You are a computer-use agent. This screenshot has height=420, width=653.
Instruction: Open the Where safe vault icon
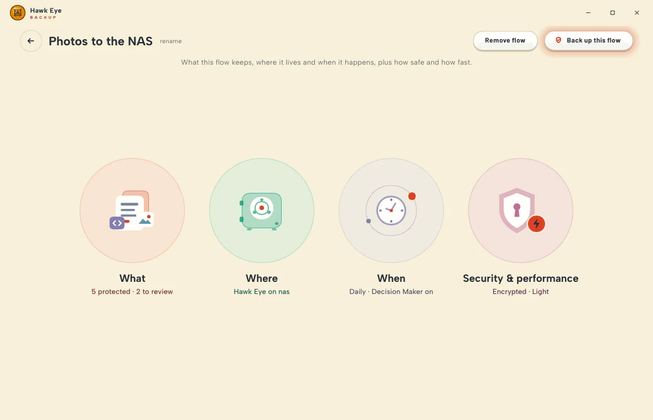click(262, 211)
